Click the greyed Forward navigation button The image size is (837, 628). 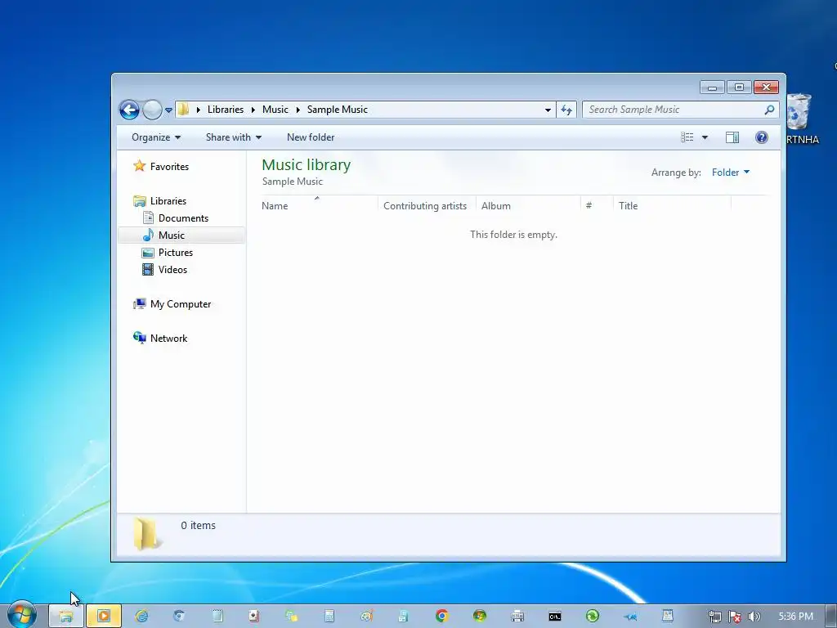tap(152, 110)
